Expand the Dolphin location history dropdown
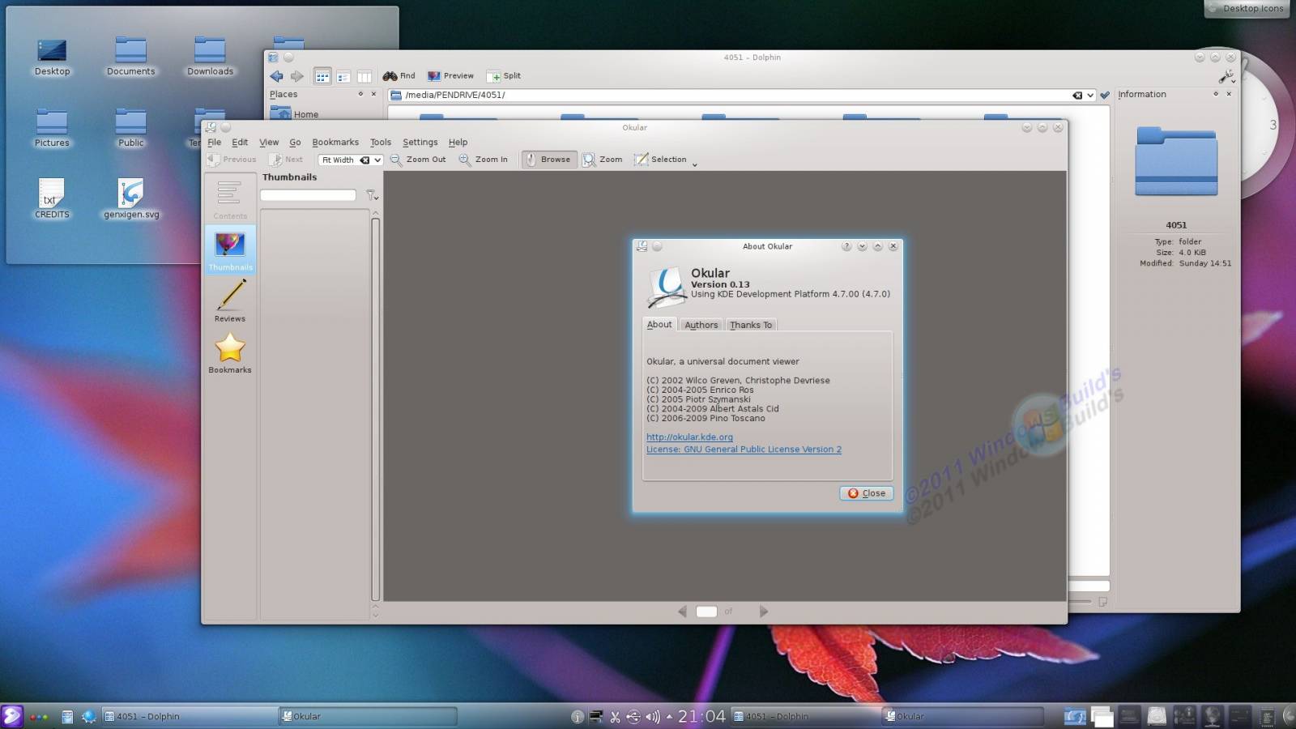 tap(1090, 96)
